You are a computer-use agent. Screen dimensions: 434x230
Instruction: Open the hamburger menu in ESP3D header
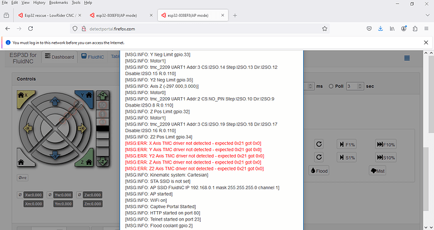407,58
